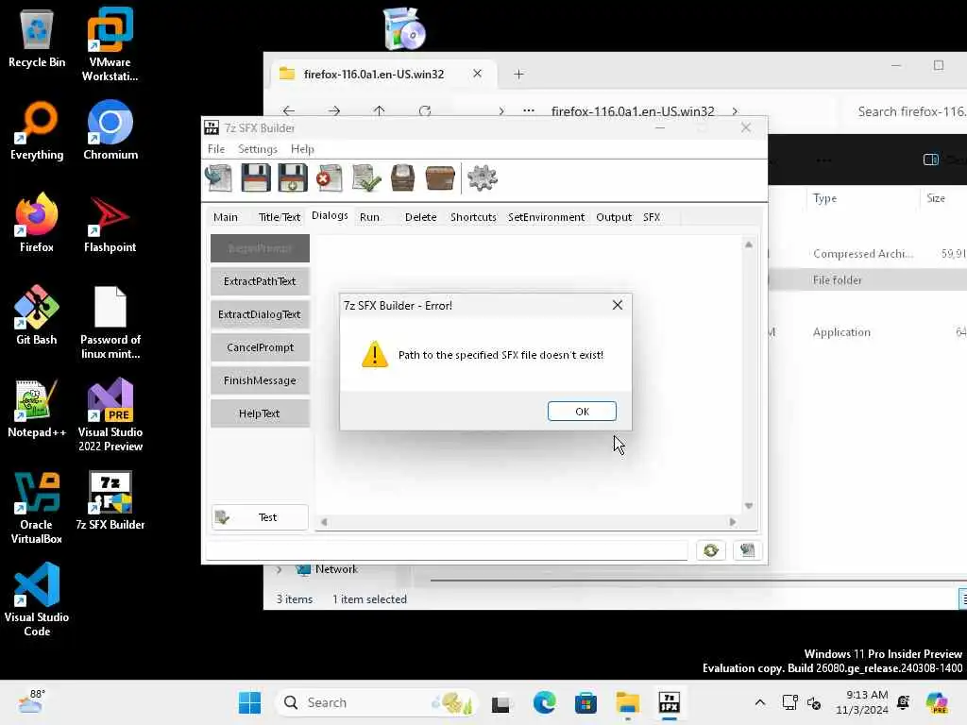Open the Git Bash desktop shortcut

(37, 315)
